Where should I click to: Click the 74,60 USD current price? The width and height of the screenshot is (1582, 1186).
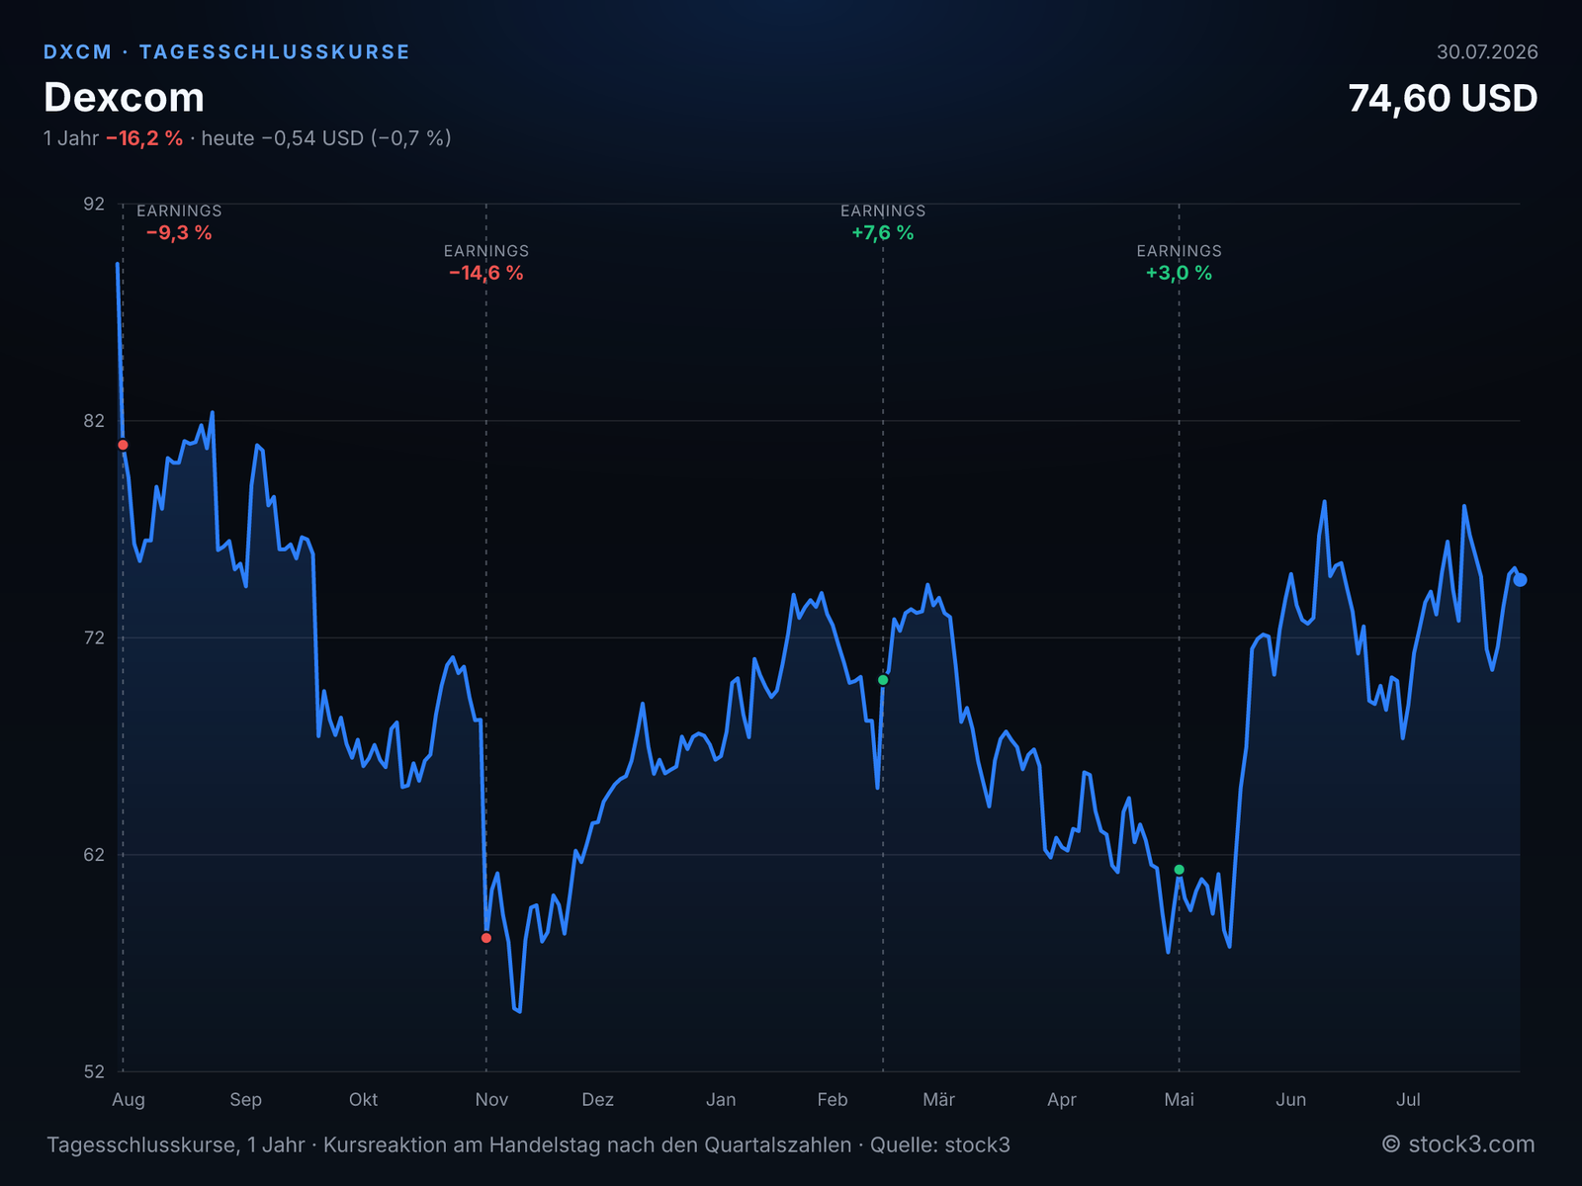pos(1443,98)
